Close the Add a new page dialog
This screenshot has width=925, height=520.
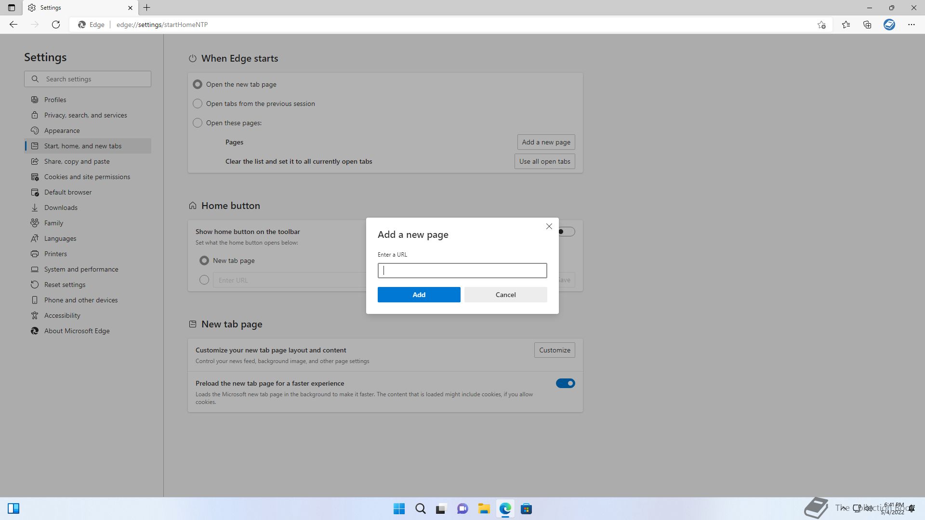tap(549, 226)
